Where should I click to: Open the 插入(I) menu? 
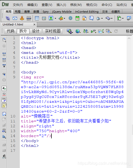pos(61,5)
